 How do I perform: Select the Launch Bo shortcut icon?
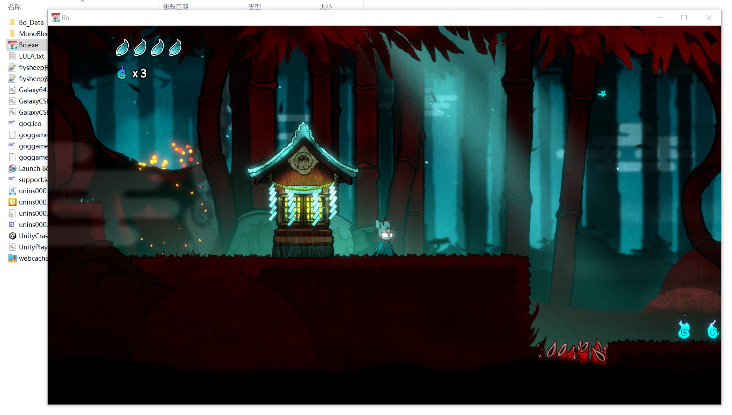click(x=12, y=168)
